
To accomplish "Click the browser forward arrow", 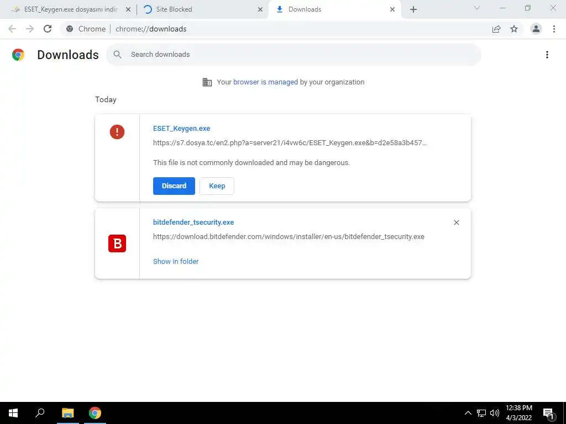I will (x=30, y=29).
